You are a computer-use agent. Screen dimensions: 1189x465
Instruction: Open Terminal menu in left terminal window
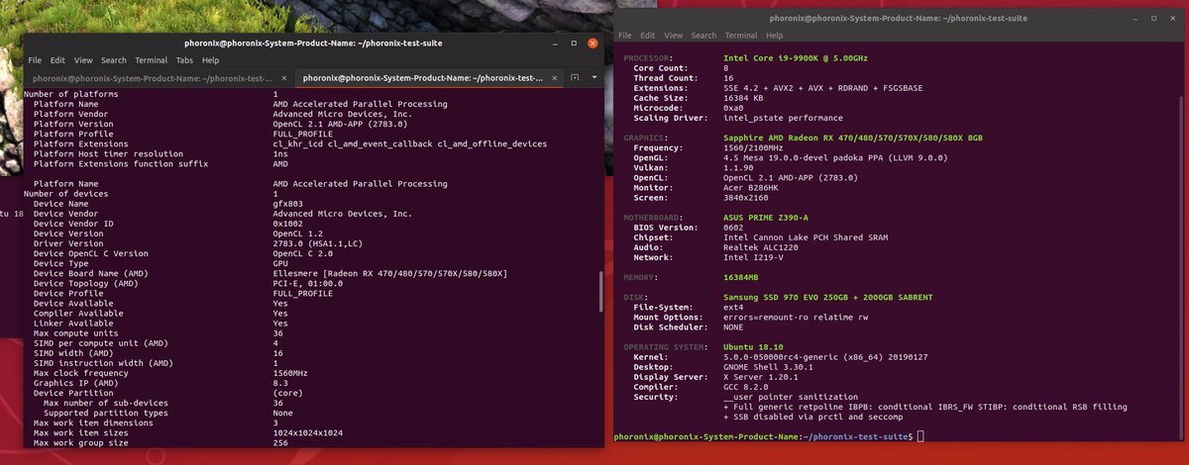point(152,60)
